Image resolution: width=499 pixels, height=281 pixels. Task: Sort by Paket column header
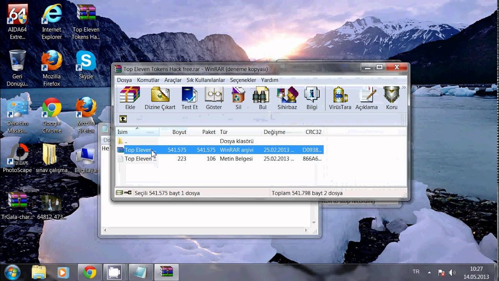pos(203,132)
